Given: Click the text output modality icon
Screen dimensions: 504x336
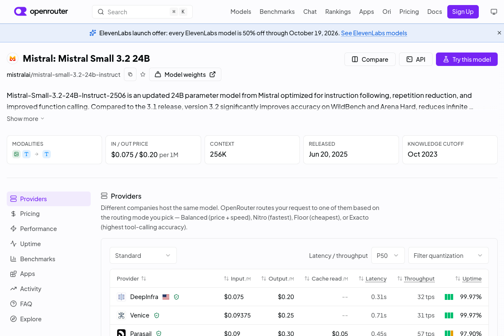Looking at the screenshot, I should (x=47, y=154).
